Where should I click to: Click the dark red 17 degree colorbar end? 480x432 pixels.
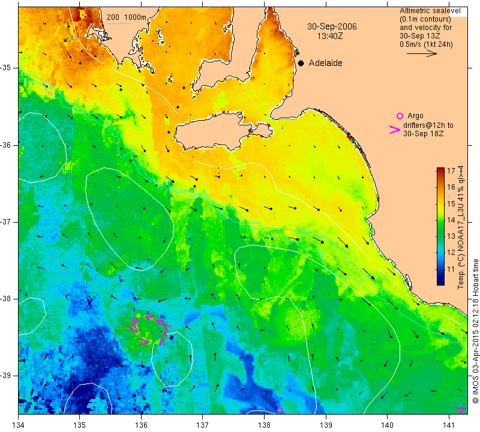tap(440, 170)
